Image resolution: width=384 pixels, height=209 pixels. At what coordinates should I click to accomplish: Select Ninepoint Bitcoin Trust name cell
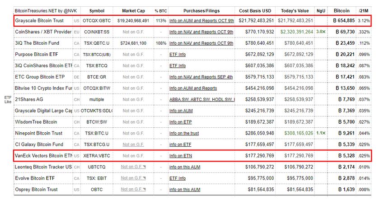[39, 133]
